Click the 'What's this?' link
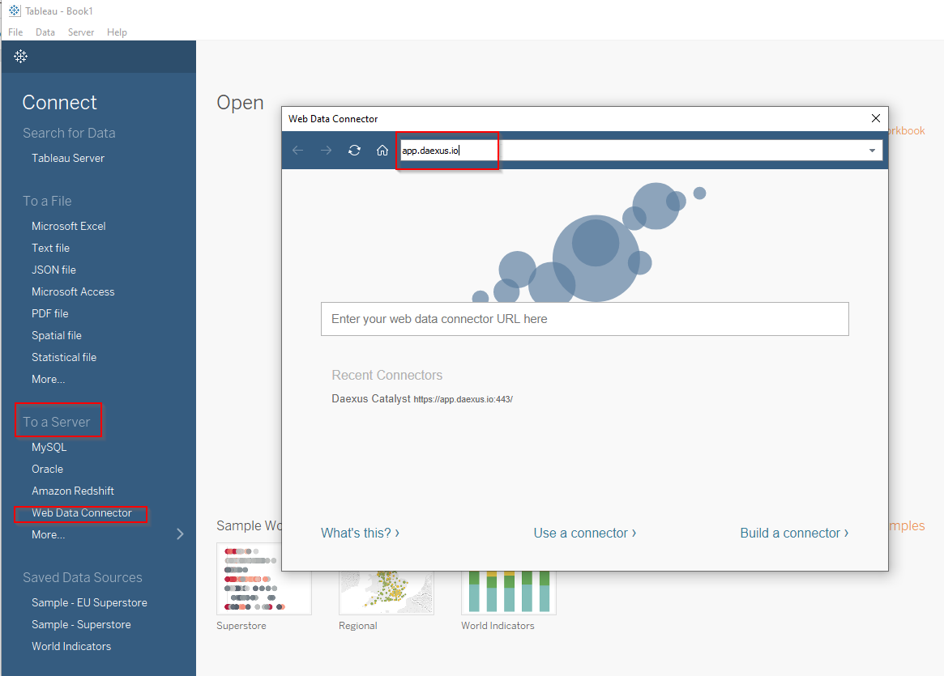Screen dimensions: 944x676 pos(360,533)
